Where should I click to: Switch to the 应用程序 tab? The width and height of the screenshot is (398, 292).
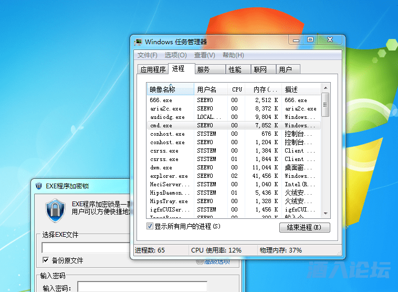pyautogui.click(x=153, y=69)
